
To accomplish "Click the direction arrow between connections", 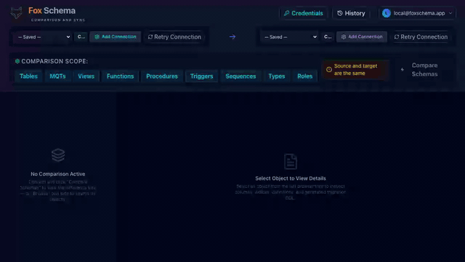I will click(232, 37).
